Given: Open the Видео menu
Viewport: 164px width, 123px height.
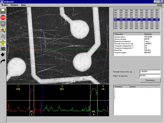Looking at the screenshot, I should tap(14, 5).
